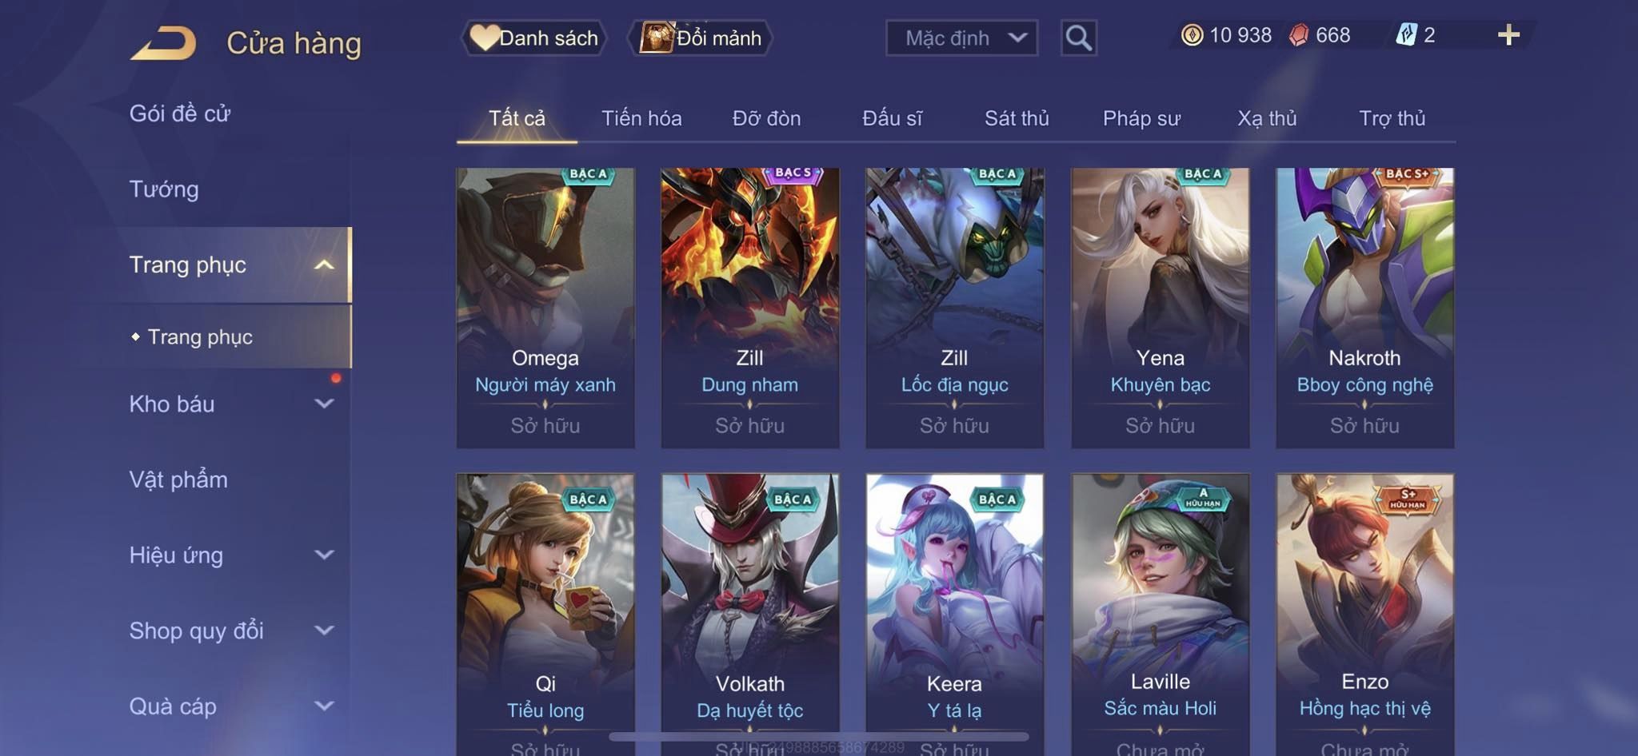The image size is (1638, 756).
Task: Click the gold coin currency icon
Action: 1192,35
